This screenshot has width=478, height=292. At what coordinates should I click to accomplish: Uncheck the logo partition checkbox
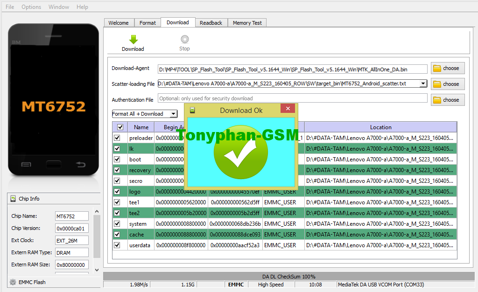tap(117, 192)
